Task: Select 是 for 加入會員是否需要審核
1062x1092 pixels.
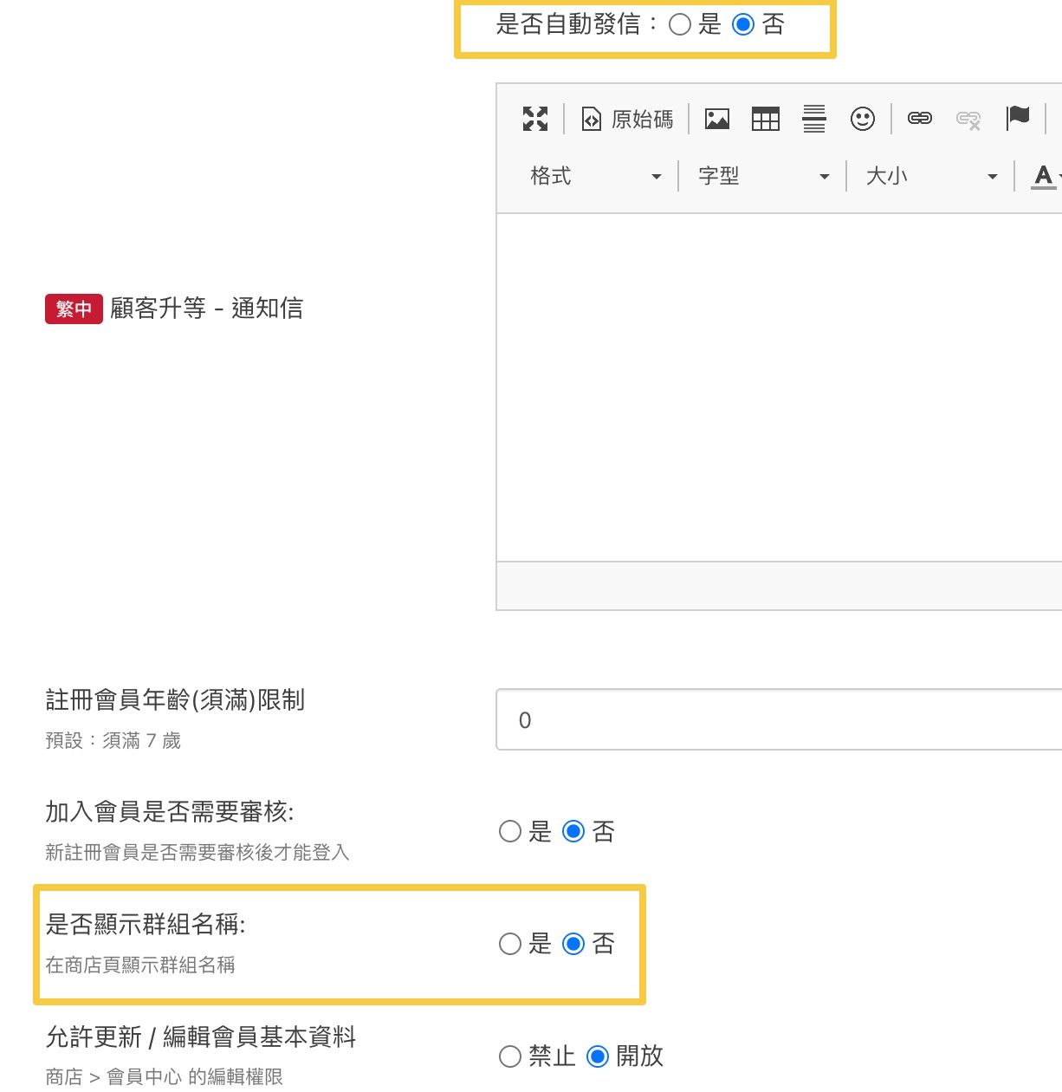Action: point(510,832)
